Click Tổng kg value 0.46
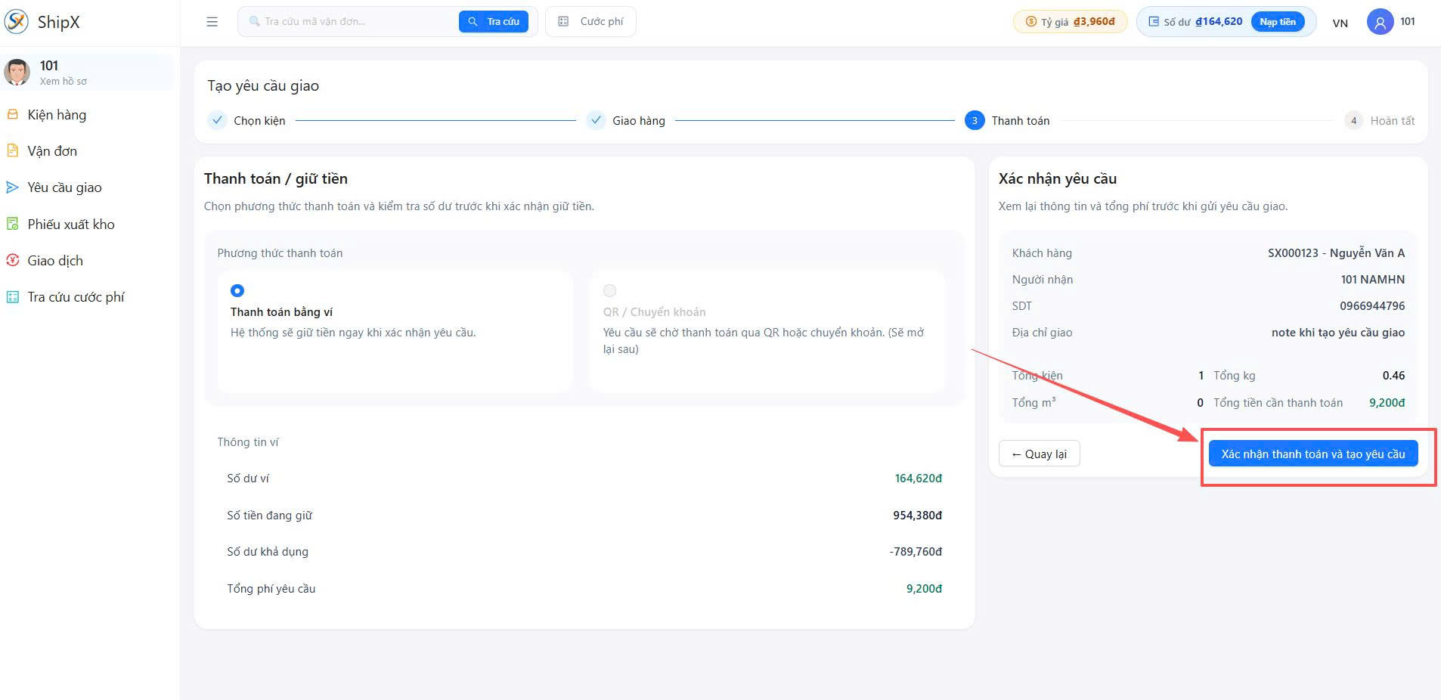 click(1393, 376)
